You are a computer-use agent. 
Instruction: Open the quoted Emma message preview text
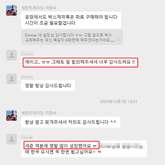pyautogui.click(x=70, y=37)
